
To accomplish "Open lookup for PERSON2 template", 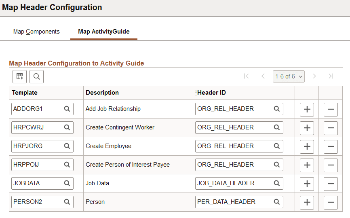I will click(67, 202).
